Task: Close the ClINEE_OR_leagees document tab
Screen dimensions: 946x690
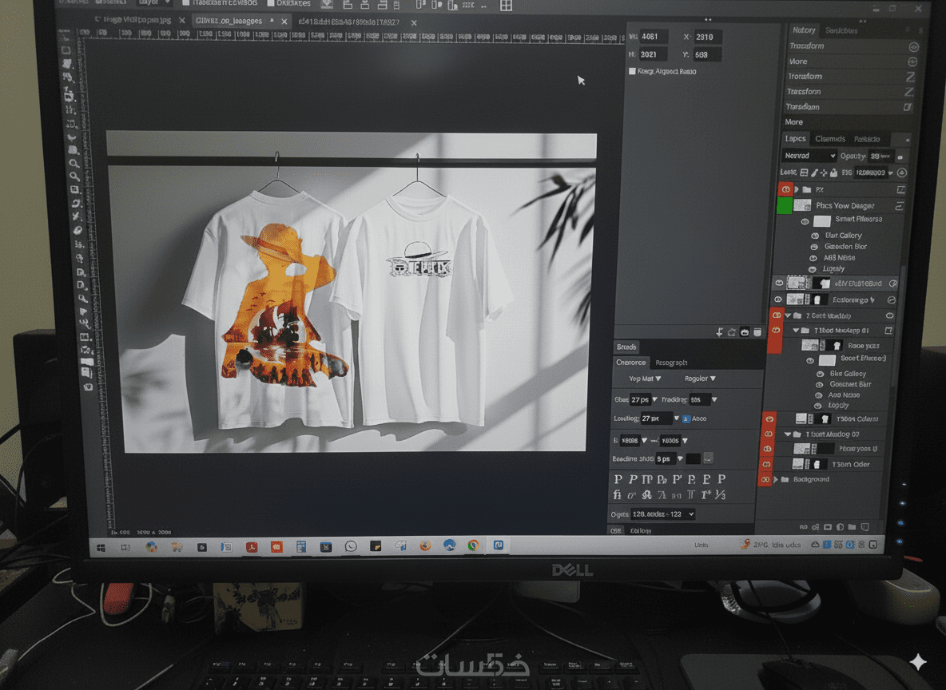Action: pos(284,22)
